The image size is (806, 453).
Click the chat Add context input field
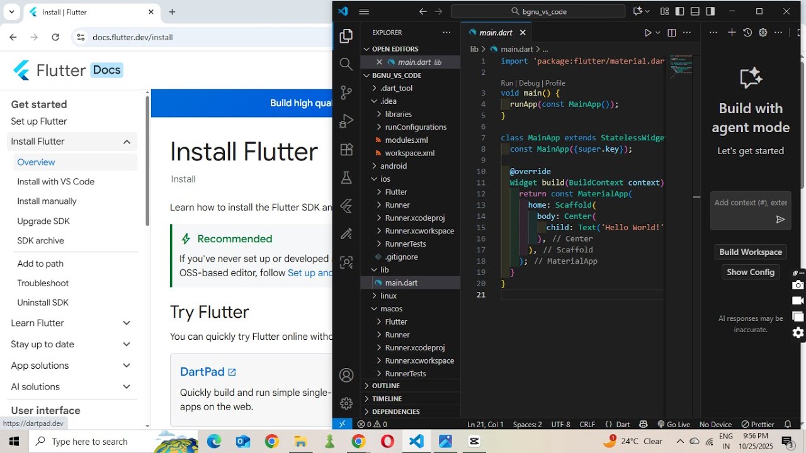click(x=751, y=203)
